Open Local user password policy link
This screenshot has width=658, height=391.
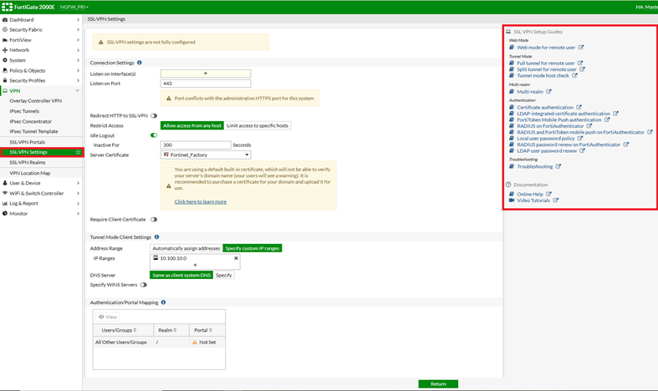[545, 139]
